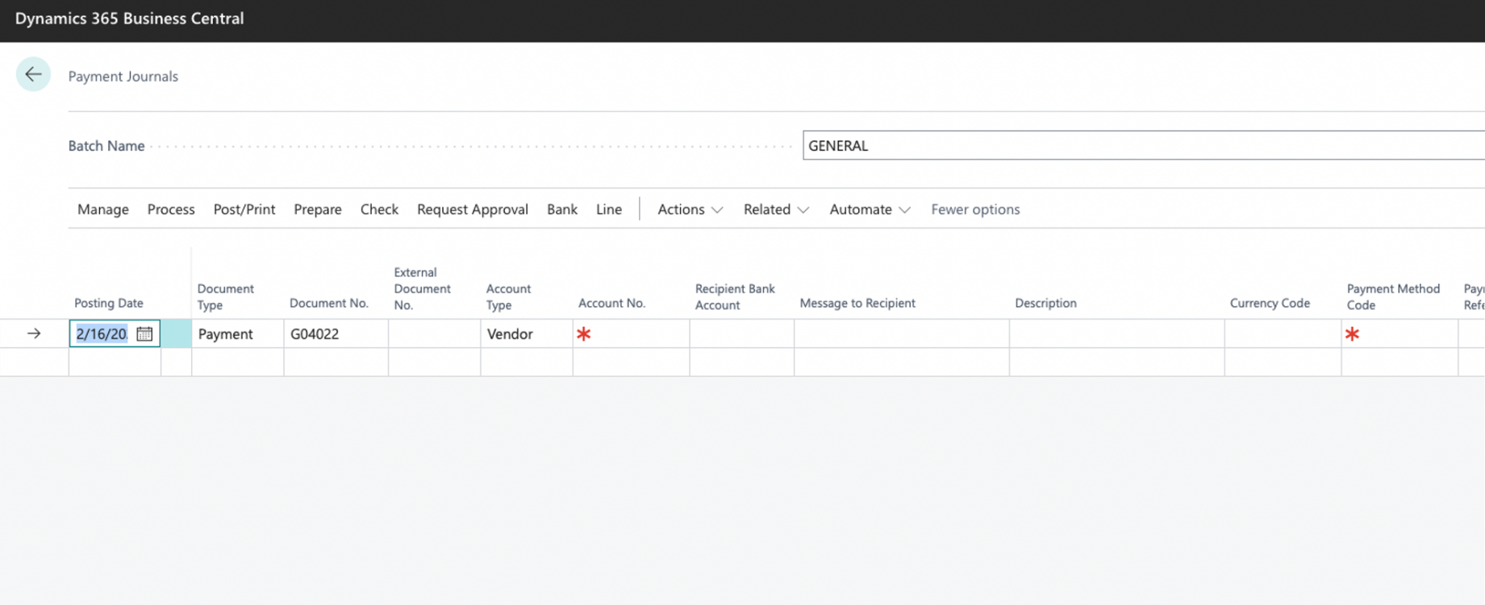Expand the Automate dropdown
The width and height of the screenshot is (1485, 605).
tap(870, 209)
